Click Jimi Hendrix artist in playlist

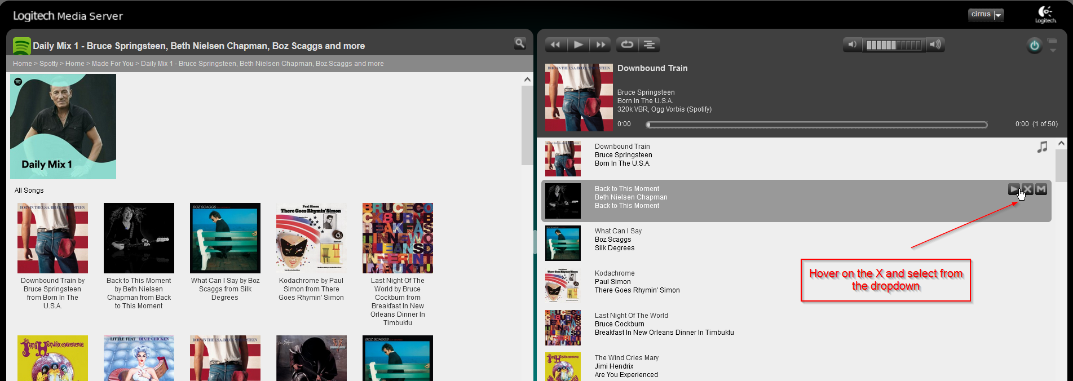point(614,366)
